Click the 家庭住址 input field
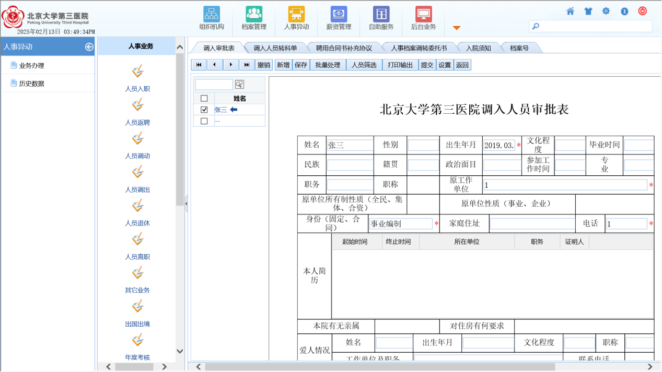Viewport: 662px width, 372px height. tap(532, 224)
